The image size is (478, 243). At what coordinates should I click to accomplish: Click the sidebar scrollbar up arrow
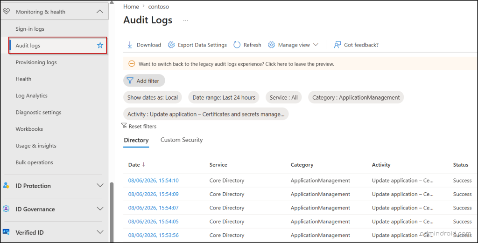(x=112, y=2)
